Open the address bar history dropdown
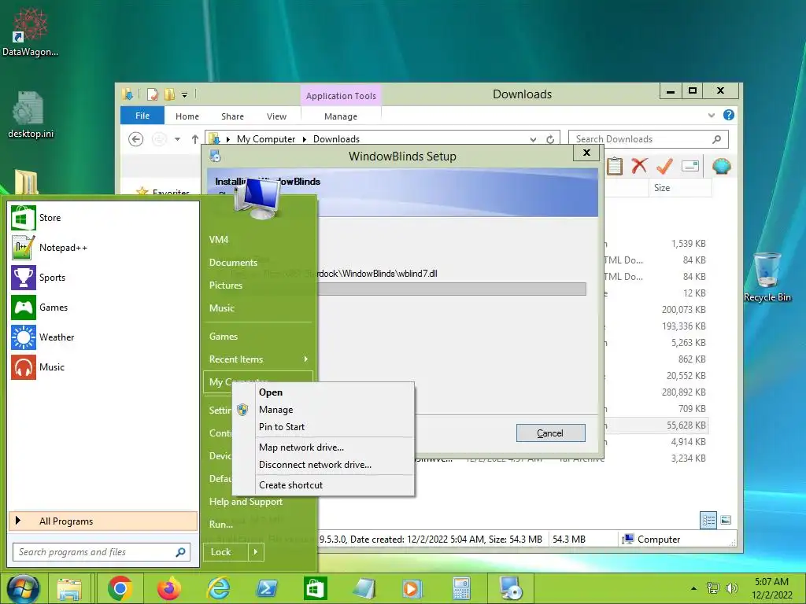The width and height of the screenshot is (806, 604). [x=533, y=139]
